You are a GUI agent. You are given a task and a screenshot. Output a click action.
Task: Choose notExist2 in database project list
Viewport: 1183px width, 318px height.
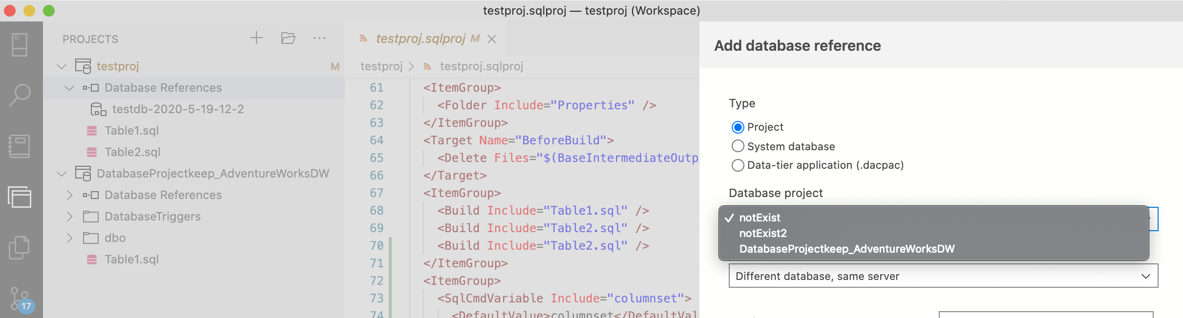click(x=933, y=233)
